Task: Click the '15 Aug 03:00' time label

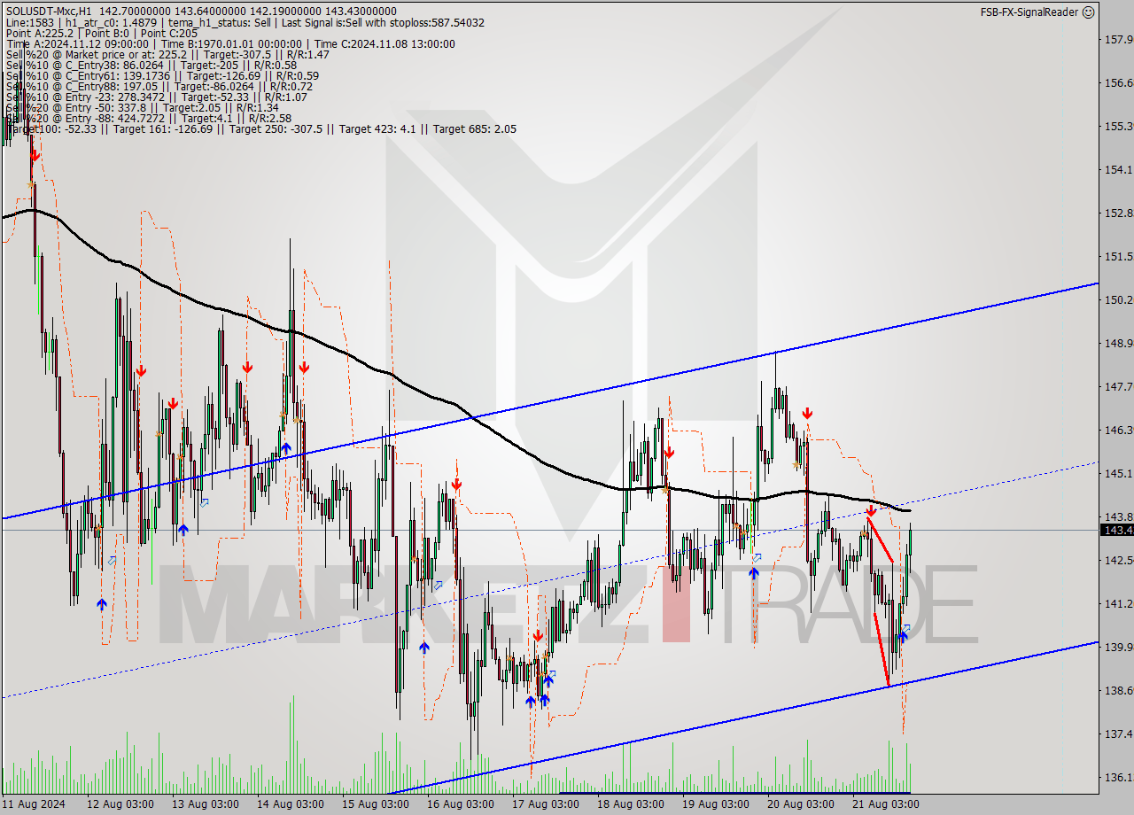Action: 376,803
